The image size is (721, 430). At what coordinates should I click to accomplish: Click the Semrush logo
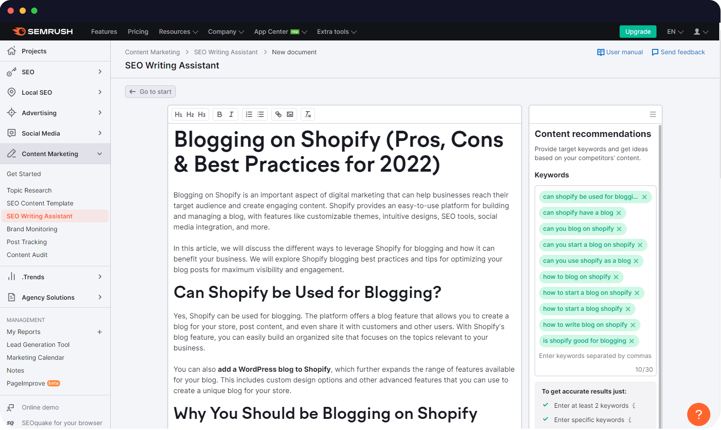[x=43, y=32]
